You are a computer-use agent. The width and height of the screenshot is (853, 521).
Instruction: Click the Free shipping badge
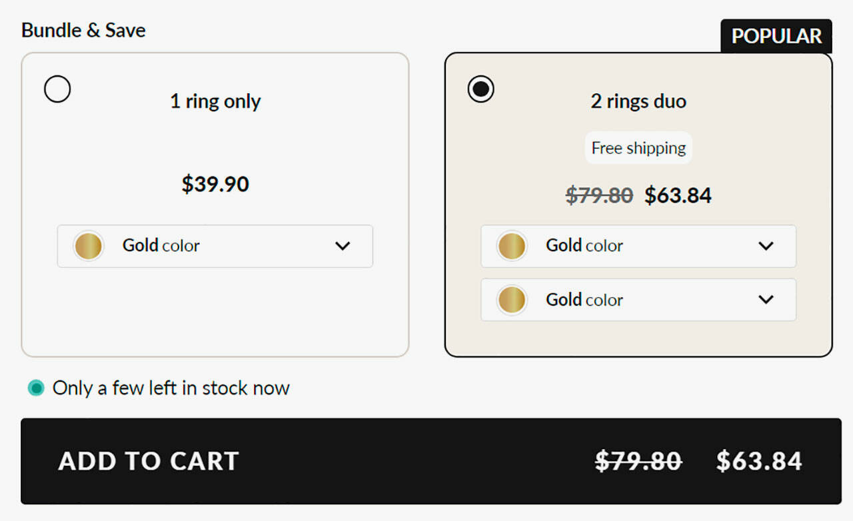[638, 148]
